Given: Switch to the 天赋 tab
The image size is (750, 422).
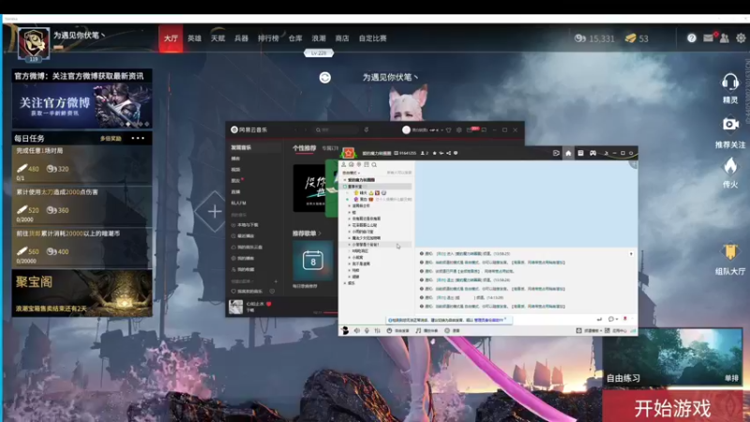Looking at the screenshot, I should point(217,38).
